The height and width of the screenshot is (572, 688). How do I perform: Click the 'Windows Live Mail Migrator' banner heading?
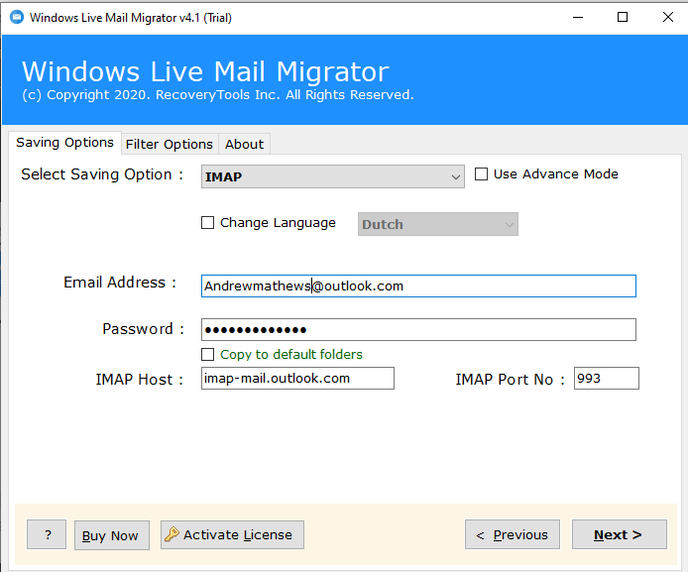(205, 71)
